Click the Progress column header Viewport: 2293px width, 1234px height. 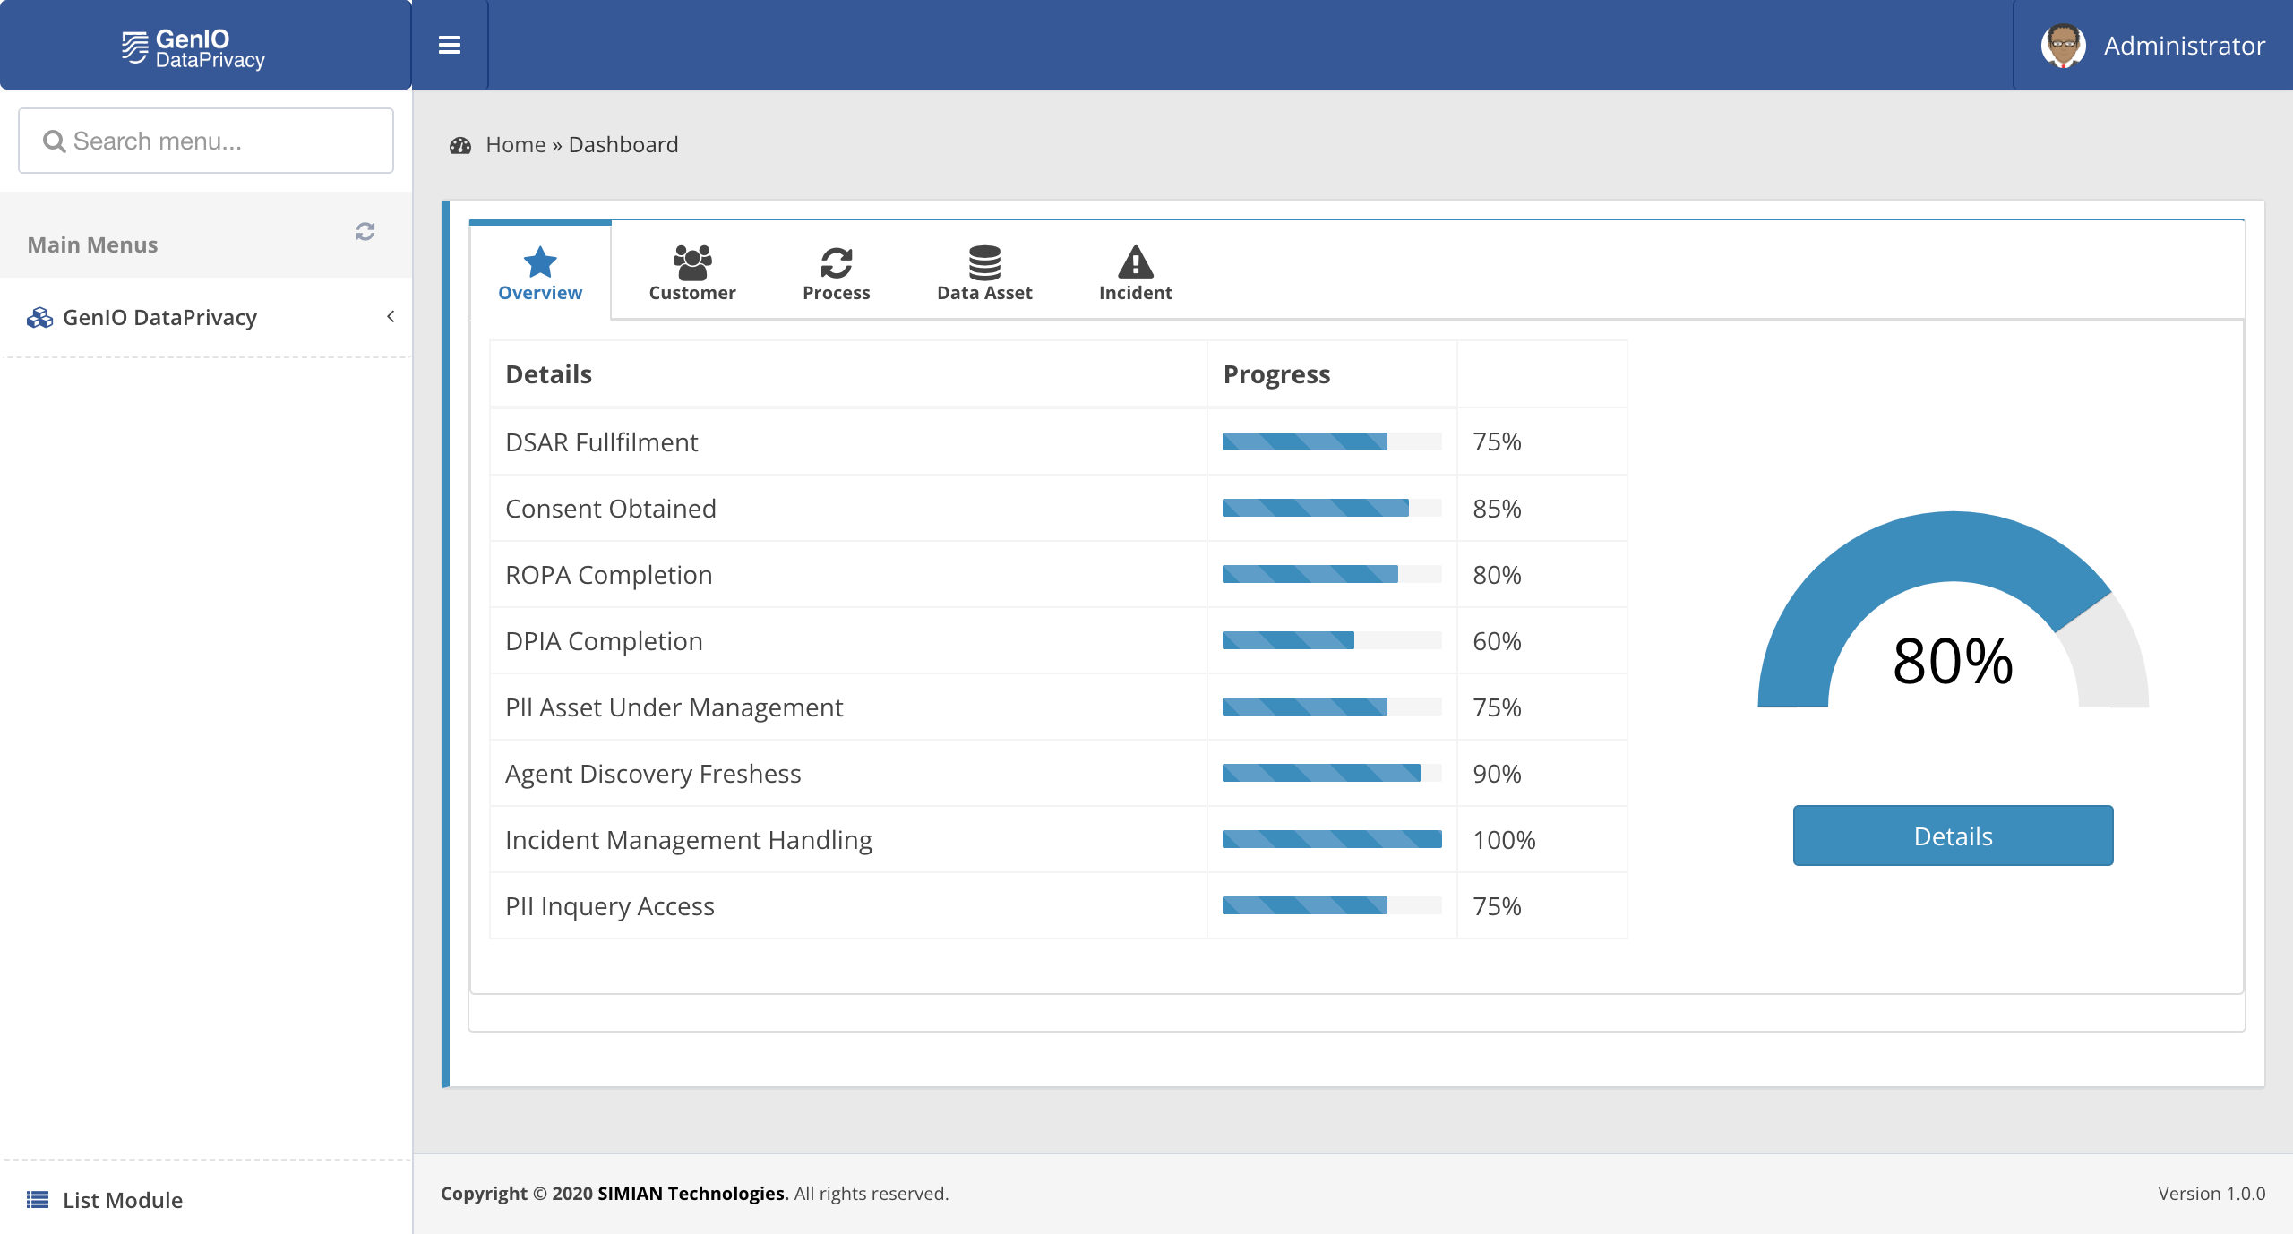click(1276, 374)
